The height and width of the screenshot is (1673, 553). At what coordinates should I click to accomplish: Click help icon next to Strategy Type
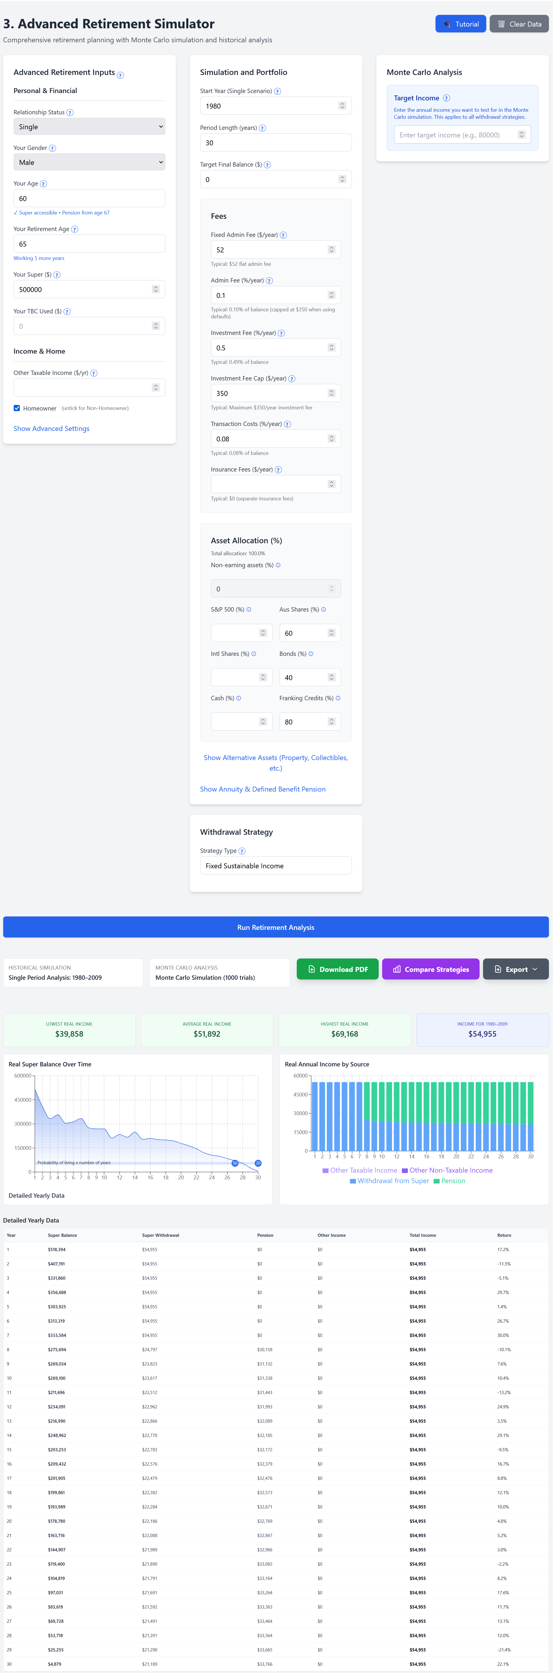[x=242, y=851]
